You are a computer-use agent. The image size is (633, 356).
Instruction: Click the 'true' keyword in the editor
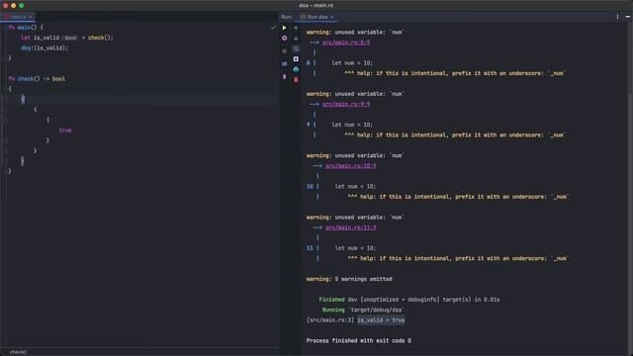pyautogui.click(x=65, y=131)
